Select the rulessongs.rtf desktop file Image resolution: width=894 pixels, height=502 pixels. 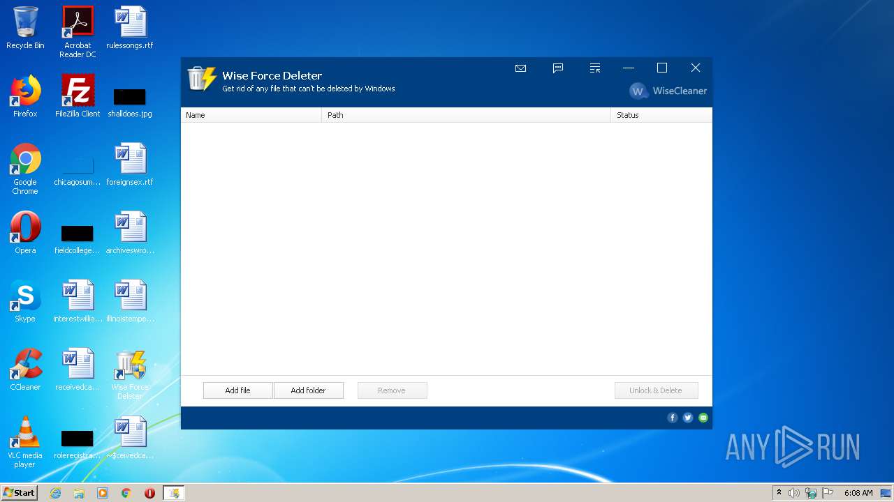[x=130, y=28]
